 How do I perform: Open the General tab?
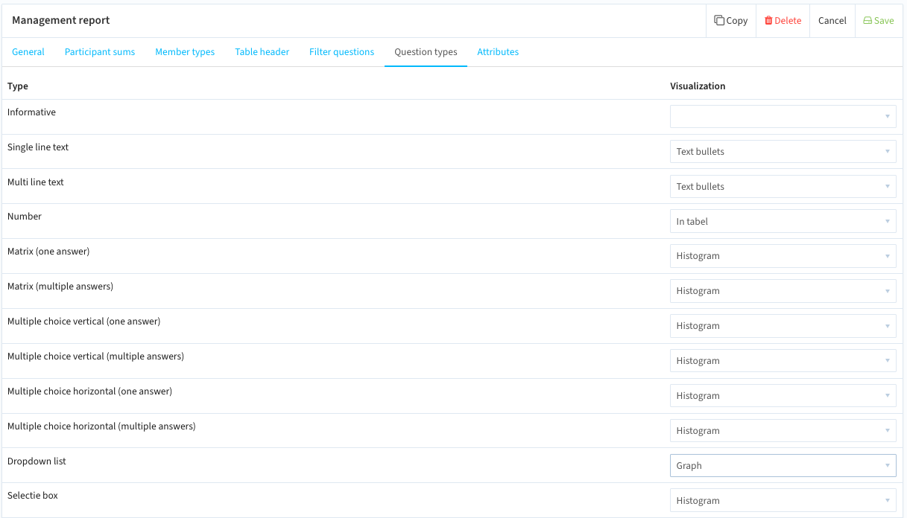(28, 52)
